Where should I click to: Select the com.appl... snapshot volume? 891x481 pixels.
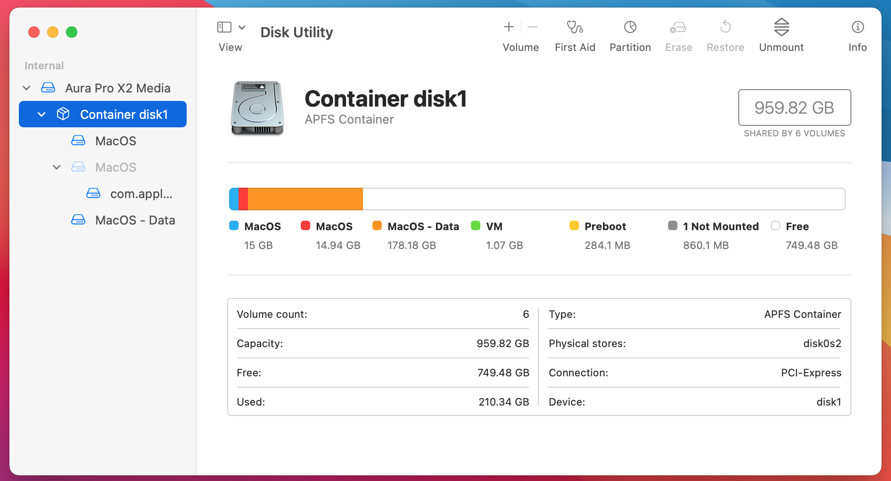[x=141, y=194]
